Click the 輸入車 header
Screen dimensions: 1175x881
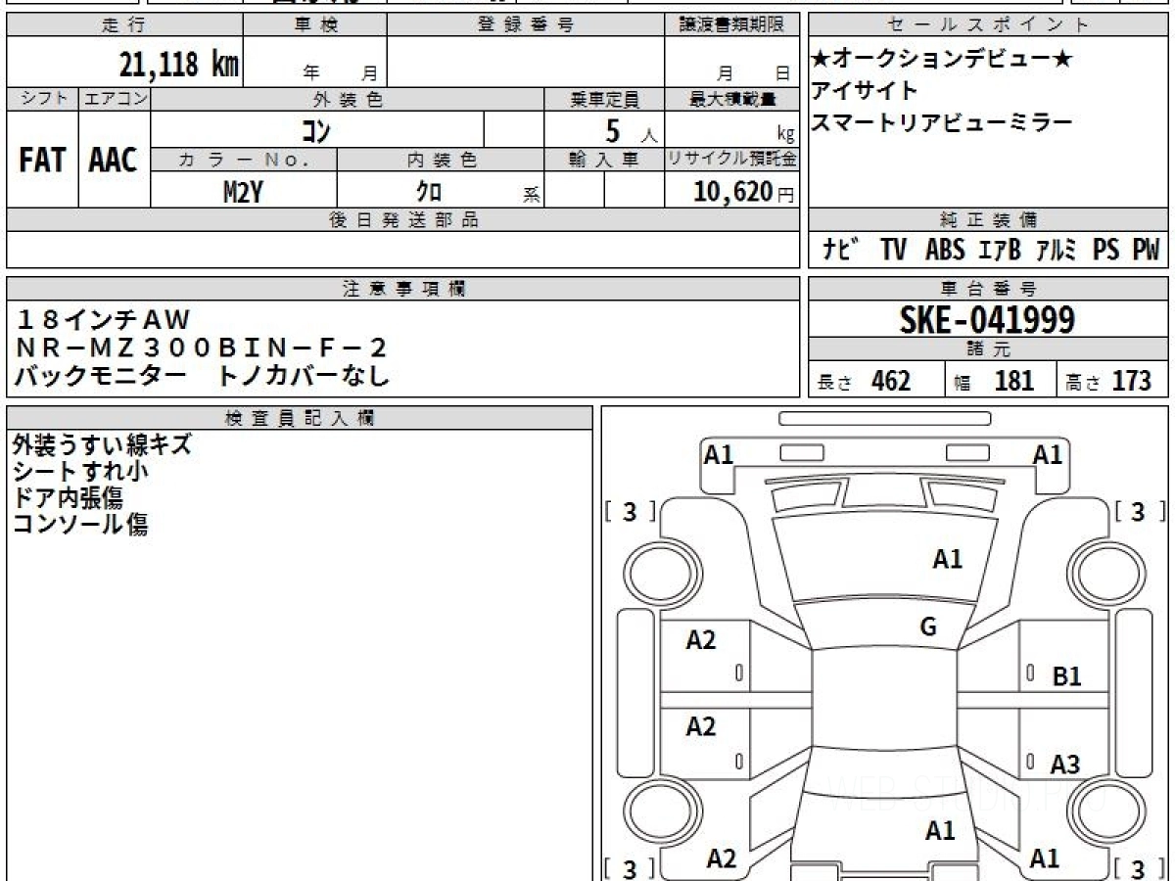[x=604, y=160]
